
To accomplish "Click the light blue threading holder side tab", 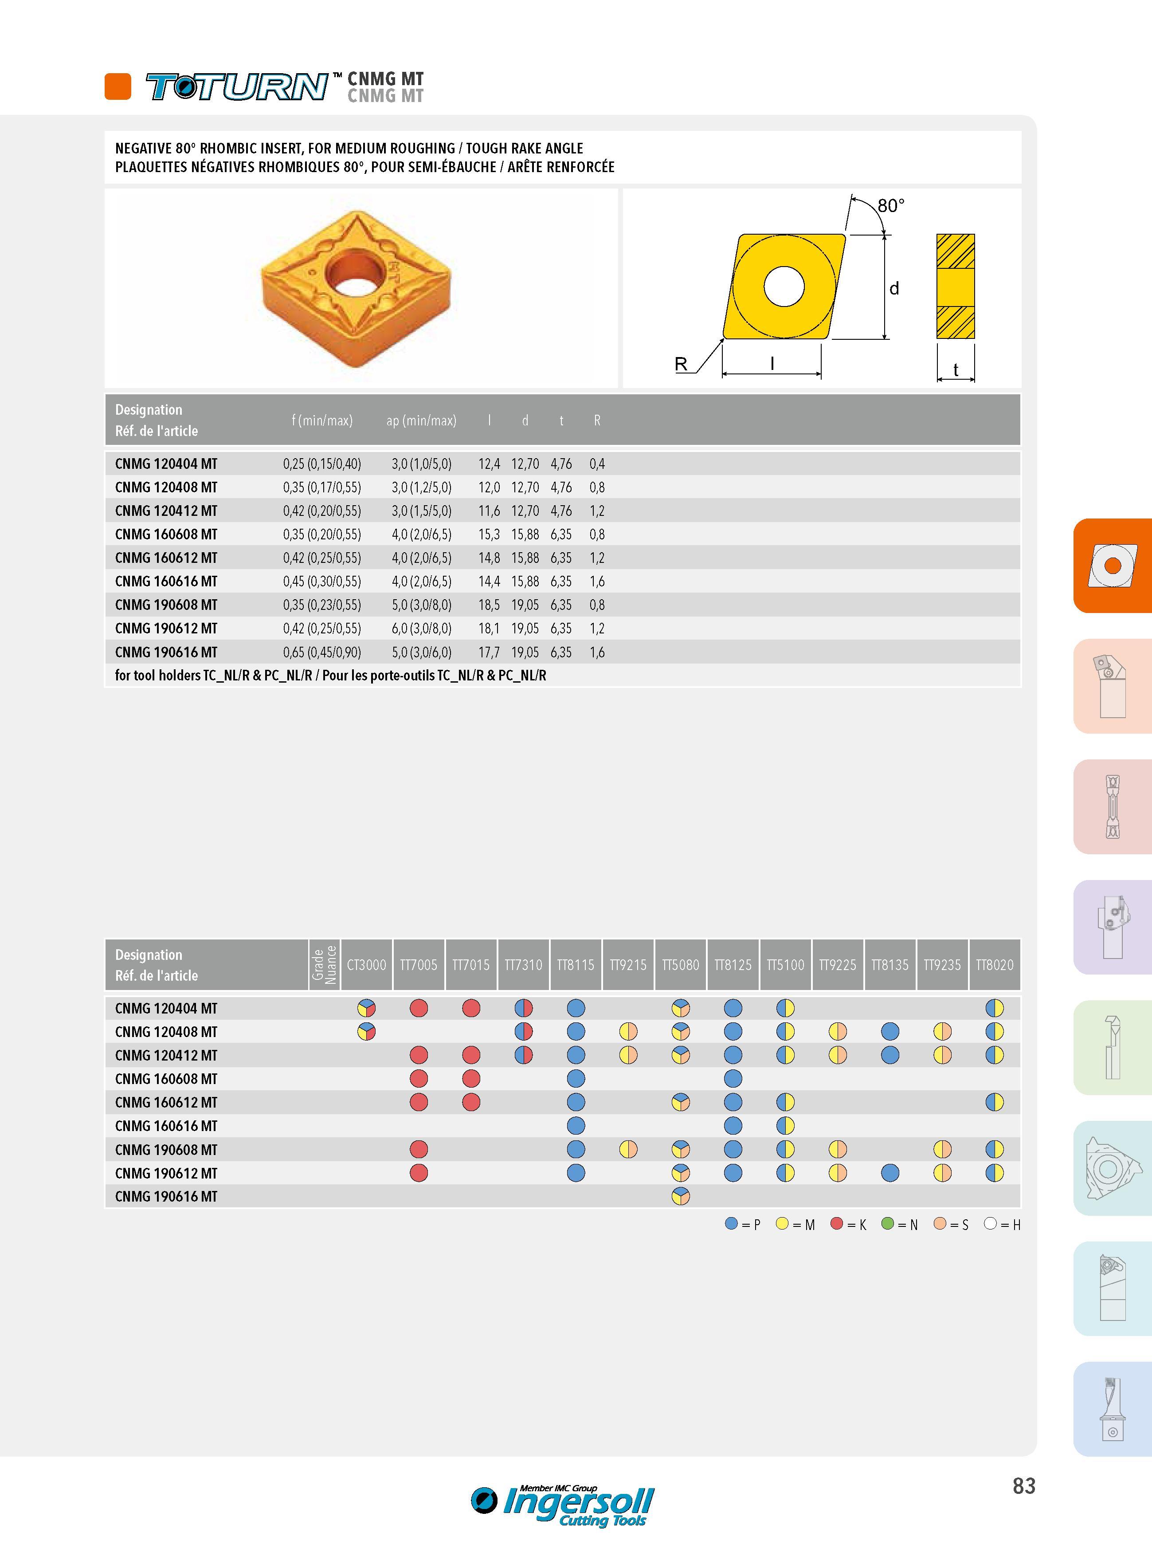I will [1112, 1289].
